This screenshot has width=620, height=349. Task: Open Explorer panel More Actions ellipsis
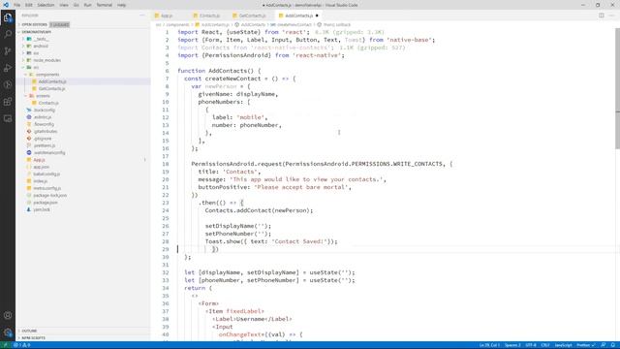pos(142,16)
